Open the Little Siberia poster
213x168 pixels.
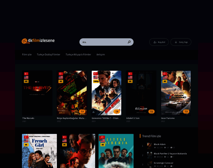tap(116, 151)
